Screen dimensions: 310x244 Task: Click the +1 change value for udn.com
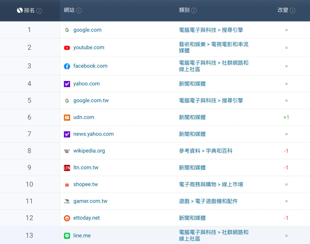(286, 117)
